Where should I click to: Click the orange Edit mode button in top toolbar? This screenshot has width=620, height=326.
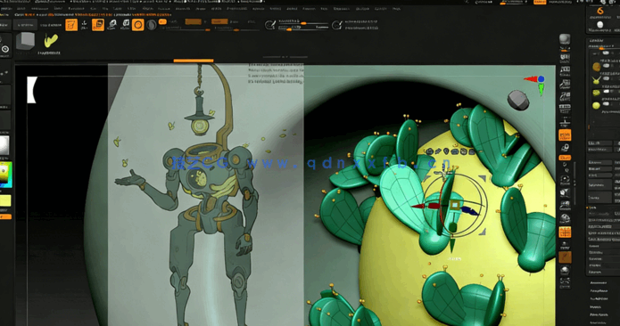(x=71, y=25)
